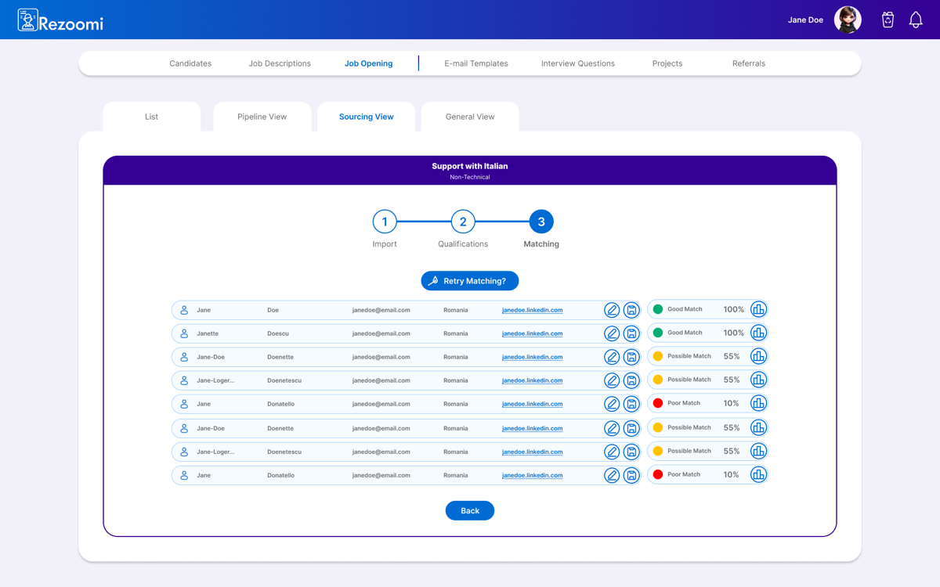This screenshot has height=587, width=940.
Task: Edit candidate Jane Doe's row
Action: [x=612, y=310]
